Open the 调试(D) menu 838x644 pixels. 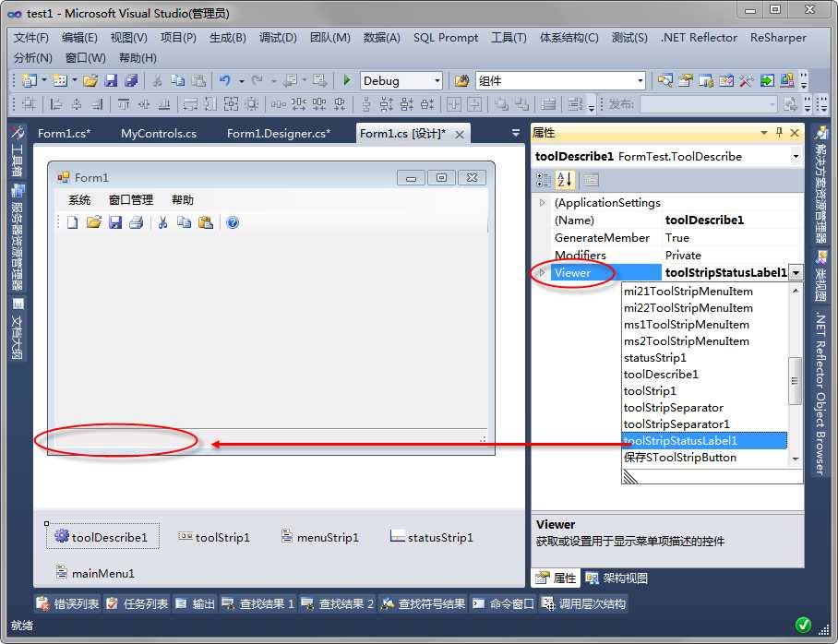click(x=278, y=38)
